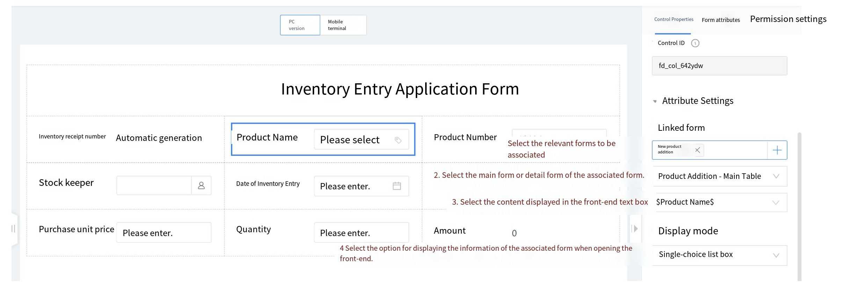Screen dimensions: 850x295
Task: Open the Permission settings tab
Action: pos(788,19)
